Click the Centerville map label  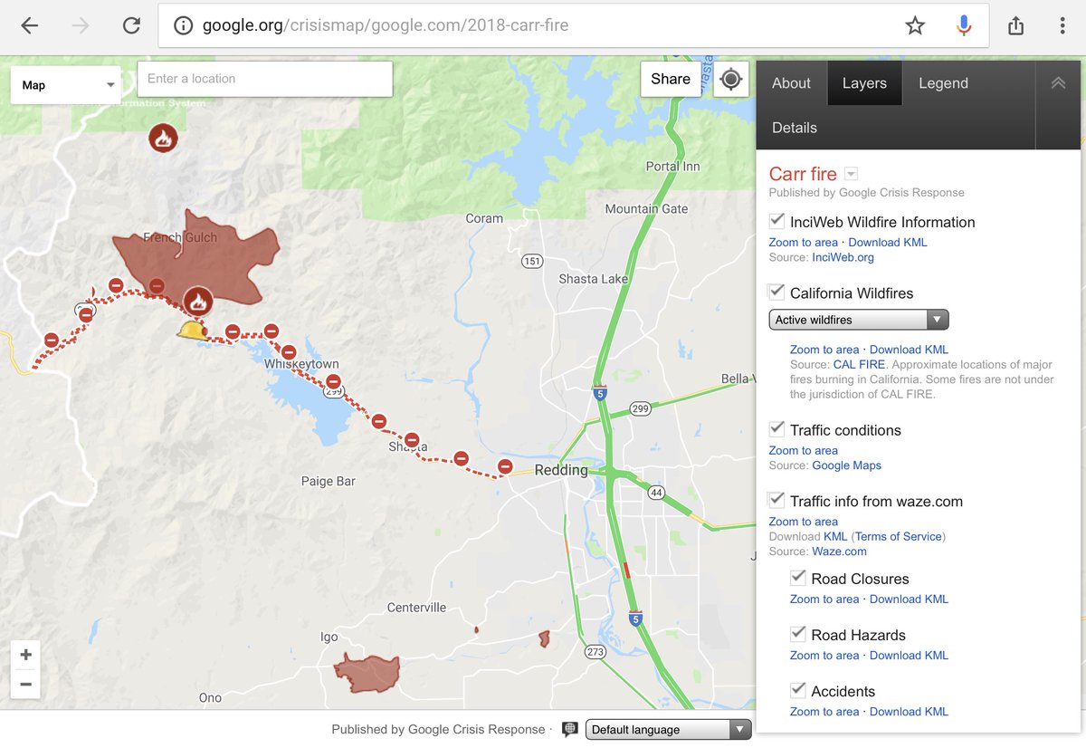point(416,607)
